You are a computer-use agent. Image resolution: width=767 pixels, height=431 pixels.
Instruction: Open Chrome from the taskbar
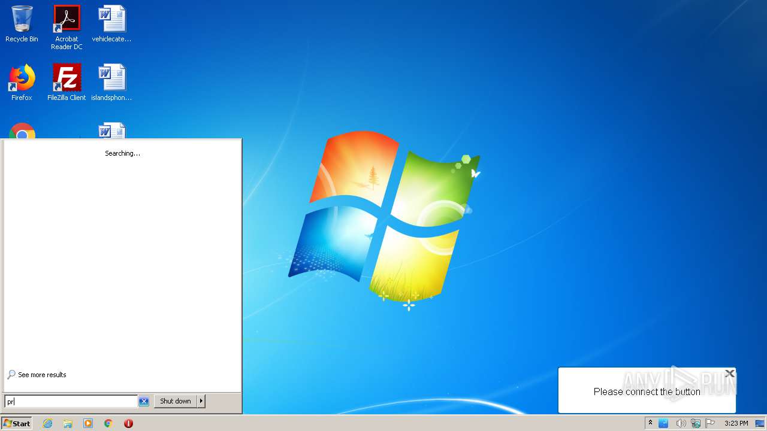[108, 423]
